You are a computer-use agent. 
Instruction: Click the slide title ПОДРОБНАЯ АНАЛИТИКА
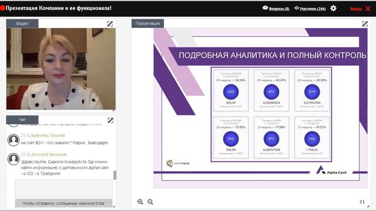(x=273, y=55)
